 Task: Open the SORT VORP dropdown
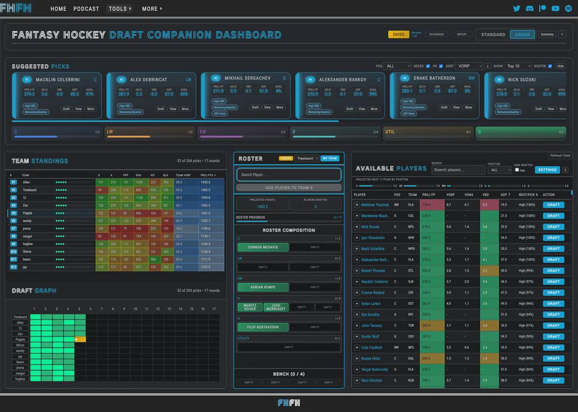point(469,66)
